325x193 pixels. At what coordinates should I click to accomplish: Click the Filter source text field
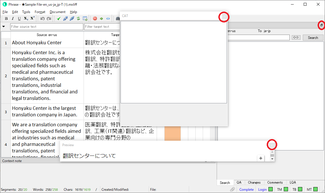point(47,27)
